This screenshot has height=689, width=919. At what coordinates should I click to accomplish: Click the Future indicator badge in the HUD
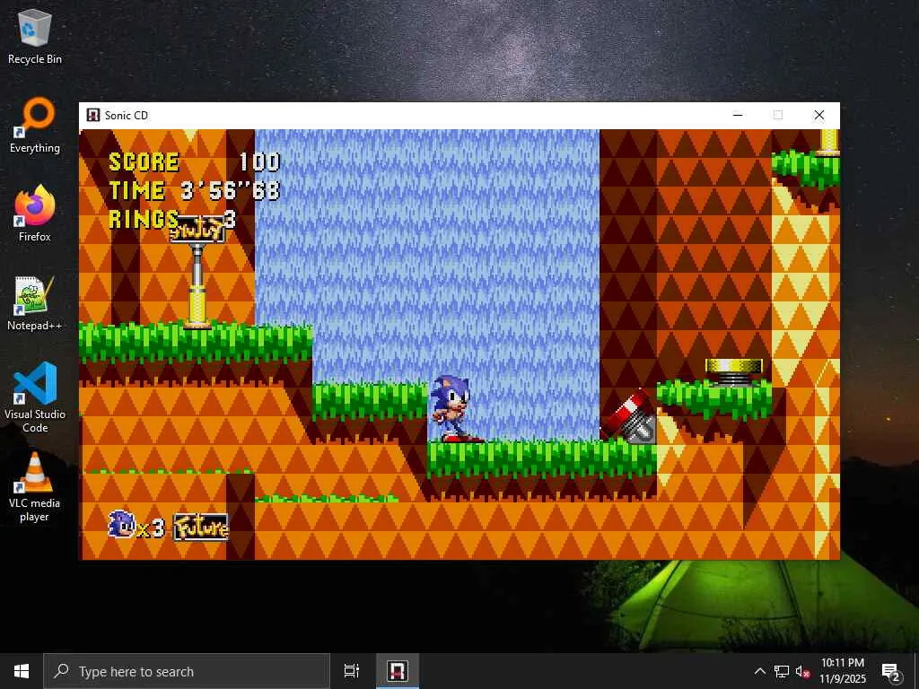201,528
